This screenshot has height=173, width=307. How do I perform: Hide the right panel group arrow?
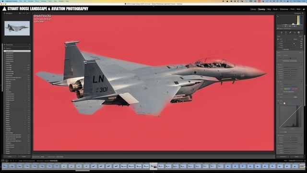click(306, 86)
